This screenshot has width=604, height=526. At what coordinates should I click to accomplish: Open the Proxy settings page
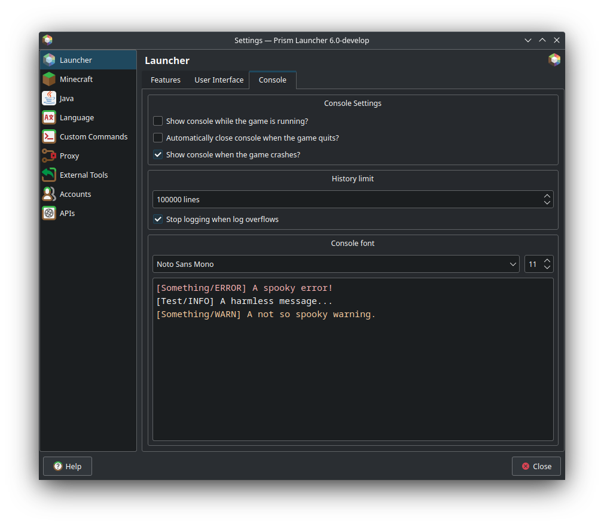click(x=89, y=156)
